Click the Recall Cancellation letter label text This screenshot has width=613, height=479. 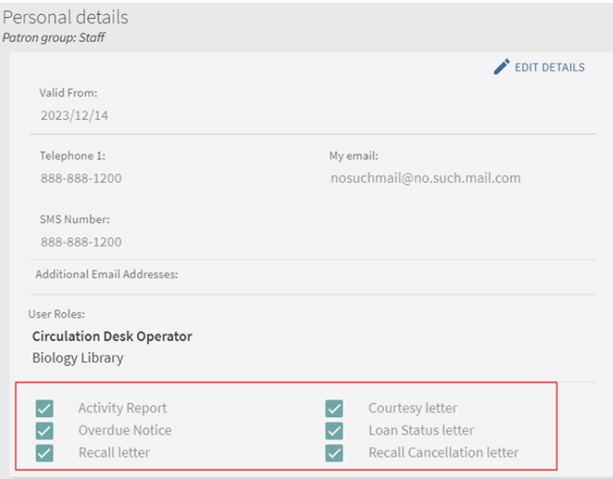point(442,453)
